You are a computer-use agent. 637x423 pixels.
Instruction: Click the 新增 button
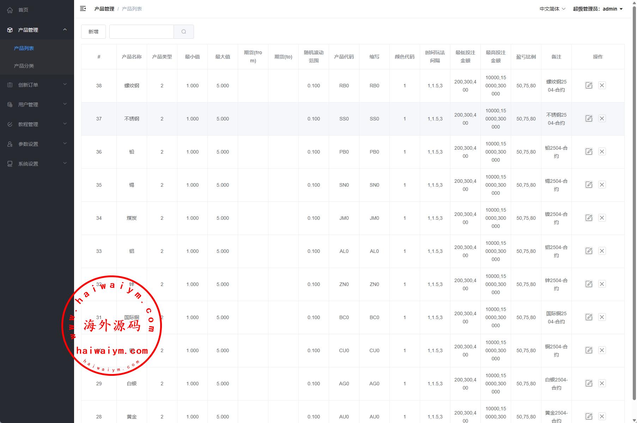point(93,32)
